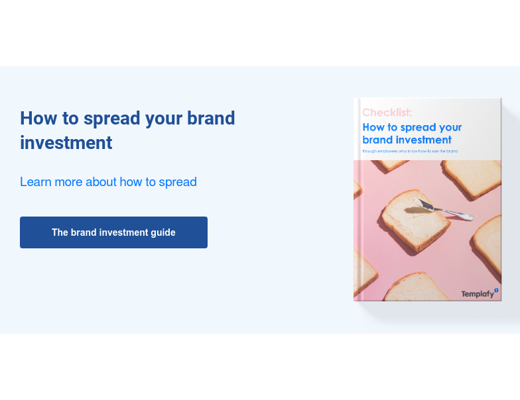520x400 pixels.
Task: Click the blue title text on the book cover
Action: click(x=412, y=133)
